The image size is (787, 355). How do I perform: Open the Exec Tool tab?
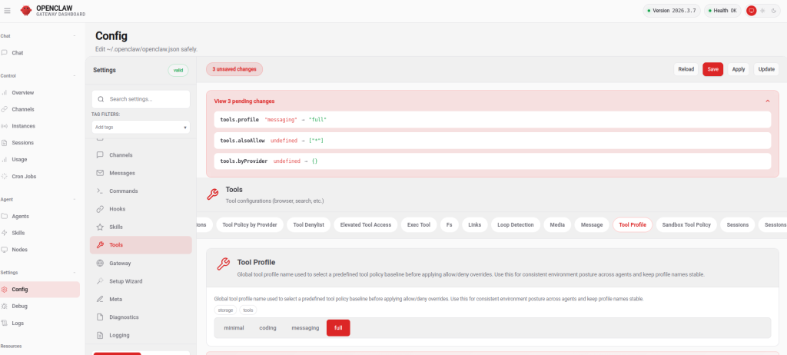point(419,225)
